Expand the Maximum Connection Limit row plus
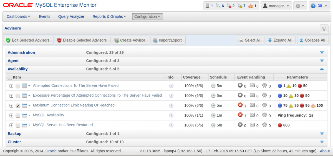The height and width of the screenshot is (156, 333). point(11,106)
